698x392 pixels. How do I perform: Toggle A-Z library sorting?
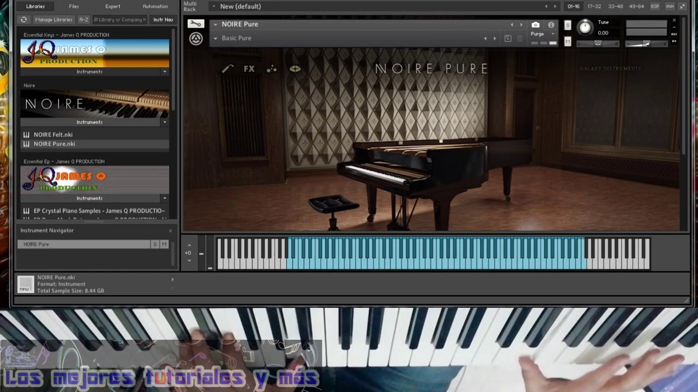83,20
